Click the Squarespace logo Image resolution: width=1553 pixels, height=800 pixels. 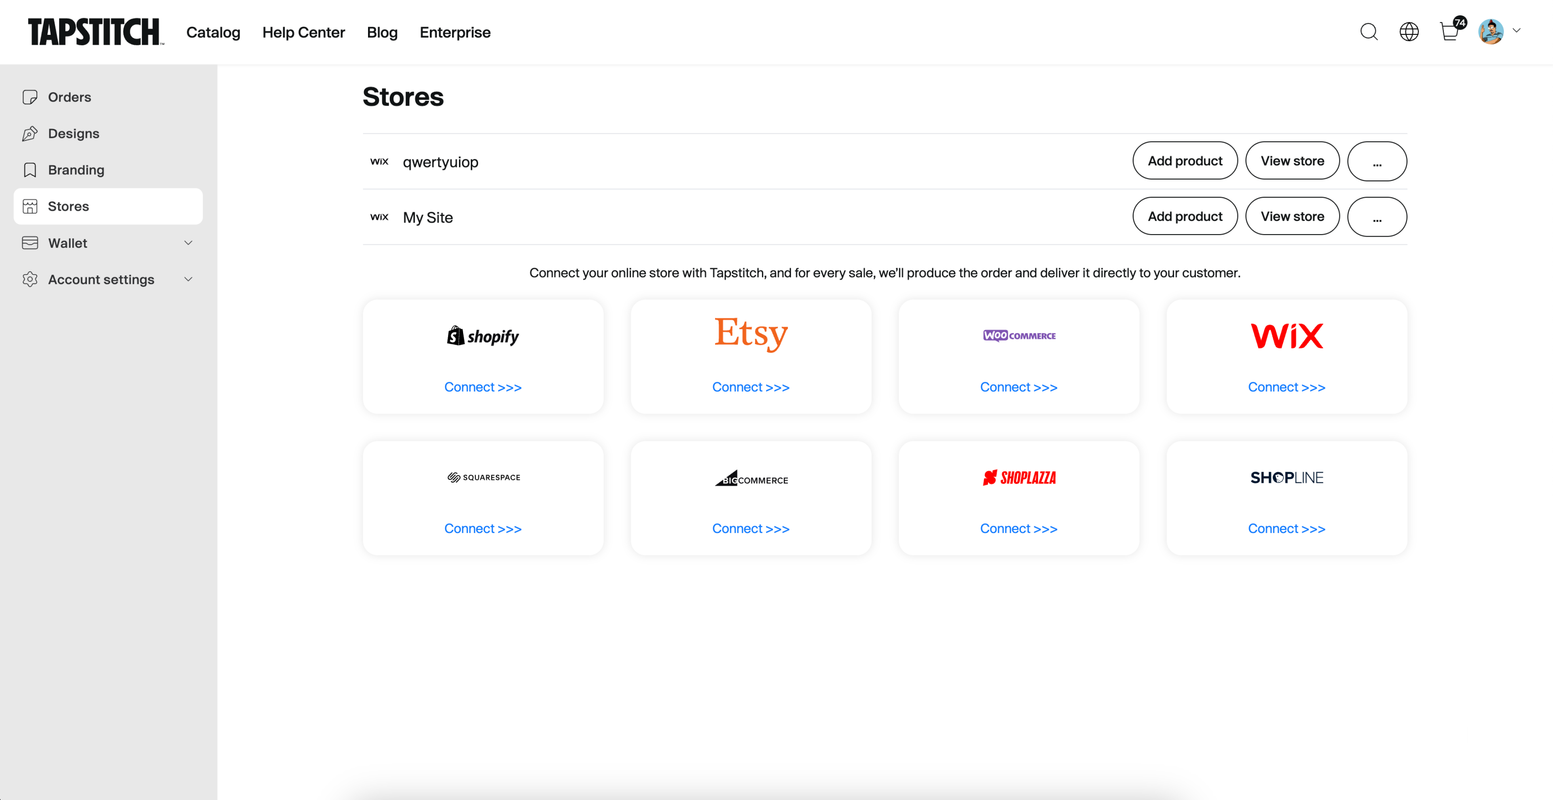click(x=483, y=478)
